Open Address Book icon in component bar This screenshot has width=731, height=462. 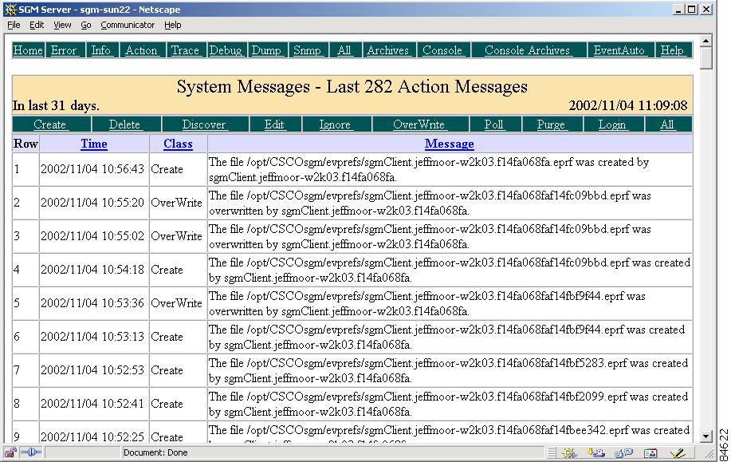pos(650,452)
